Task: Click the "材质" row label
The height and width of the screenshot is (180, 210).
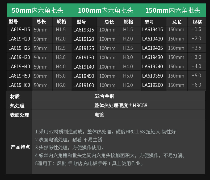Action: 15,96
